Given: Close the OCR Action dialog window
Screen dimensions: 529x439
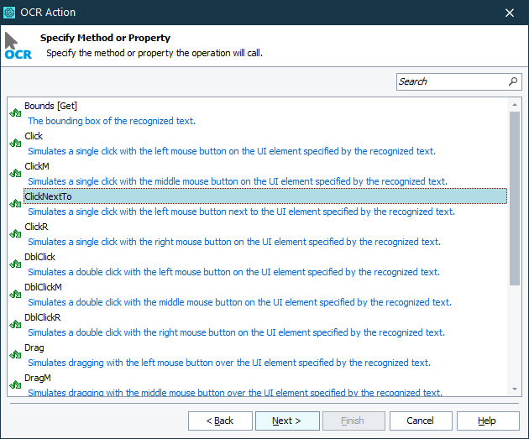Looking at the screenshot, I should tap(510, 13).
